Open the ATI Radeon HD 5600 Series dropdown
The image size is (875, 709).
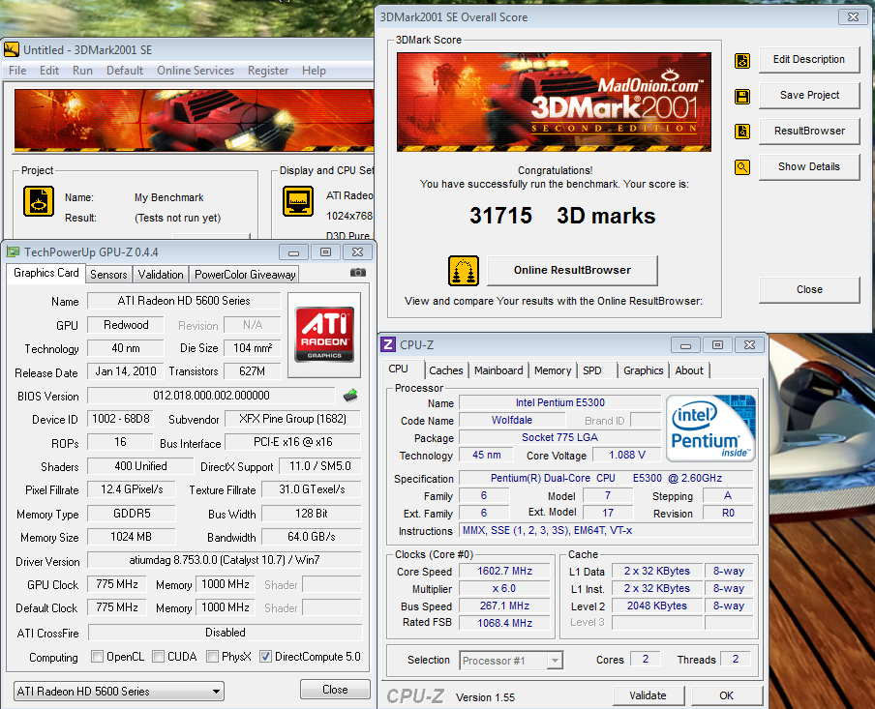pyautogui.click(x=119, y=692)
